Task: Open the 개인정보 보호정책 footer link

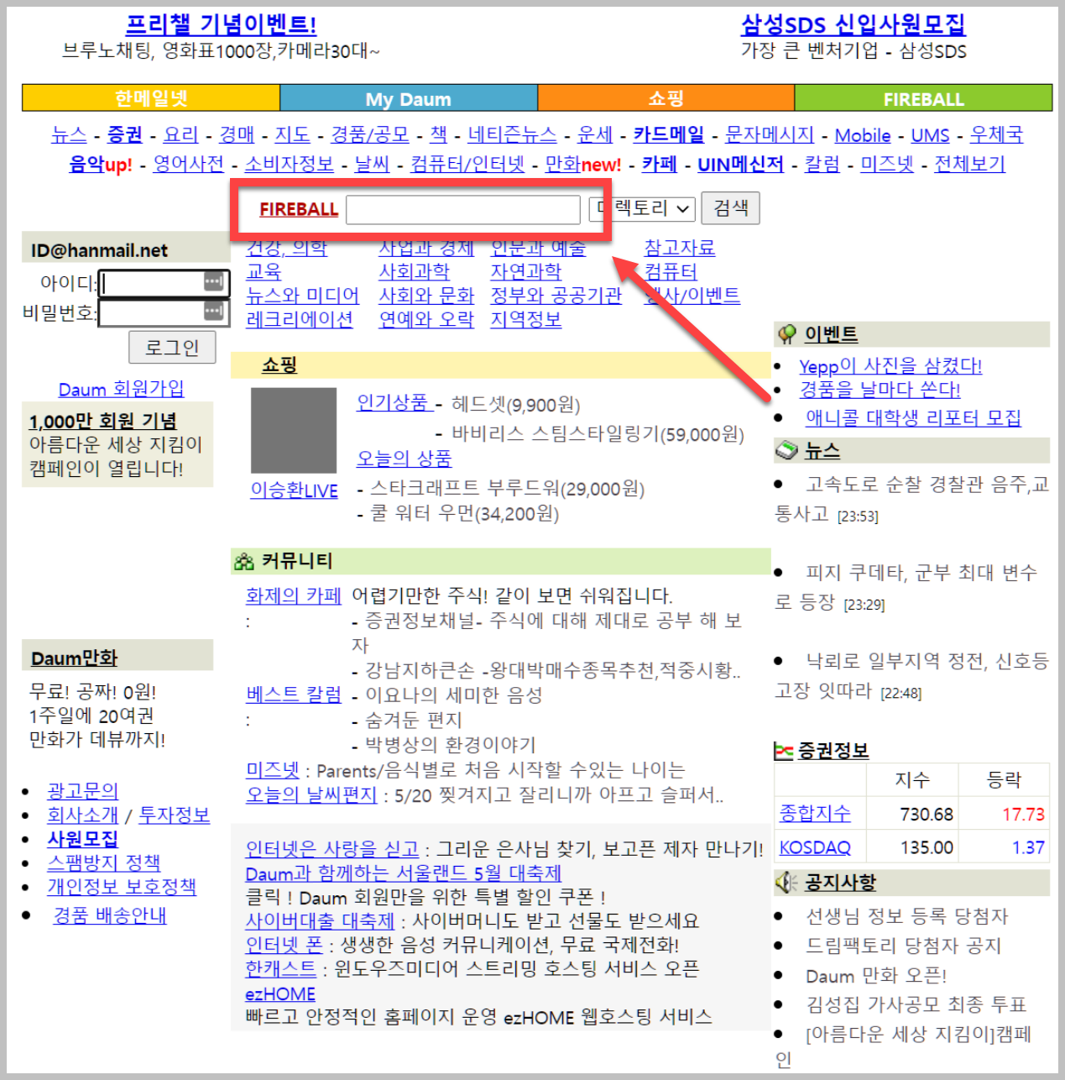Action: pyautogui.click(x=122, y=886)
